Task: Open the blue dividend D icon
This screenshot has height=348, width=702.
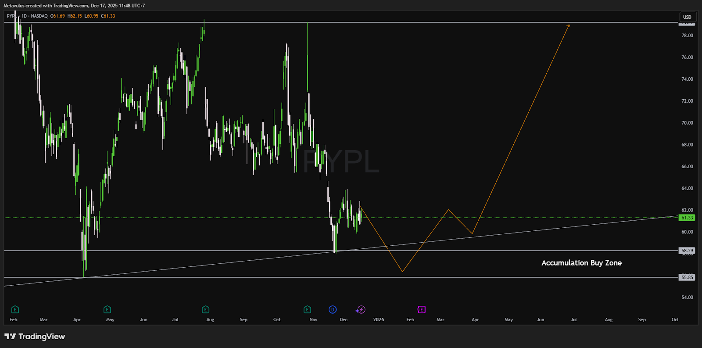Action: tap(333, 309)
